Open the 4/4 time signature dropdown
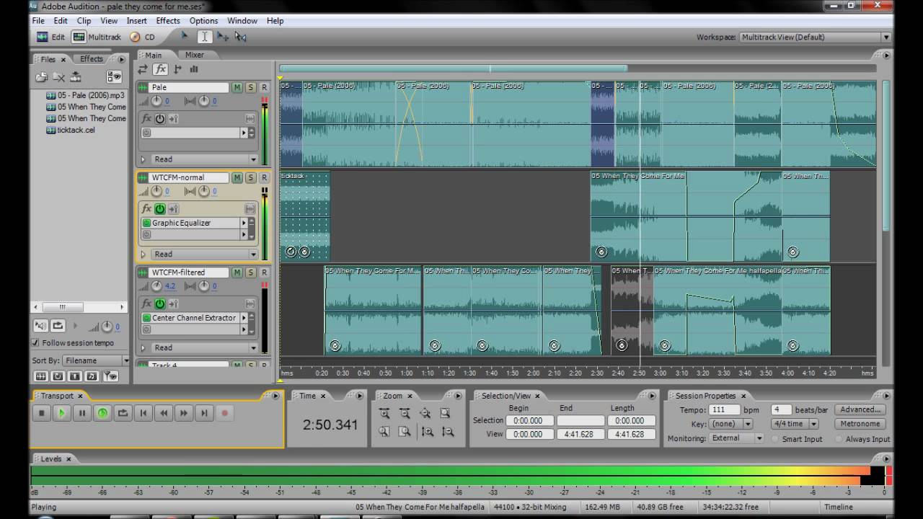Image resolution: width=923 pixels, height=519 pixels. 795,424
